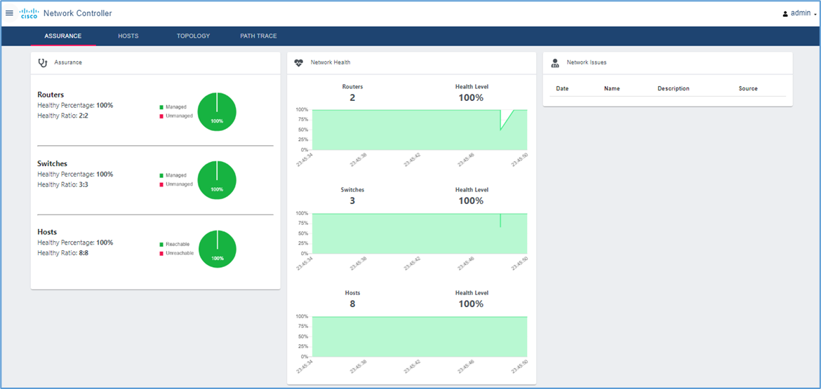821x389 pixels.
Task: Click the stethoscope Assurance panel icon
Action: click(x=43, y=62)
